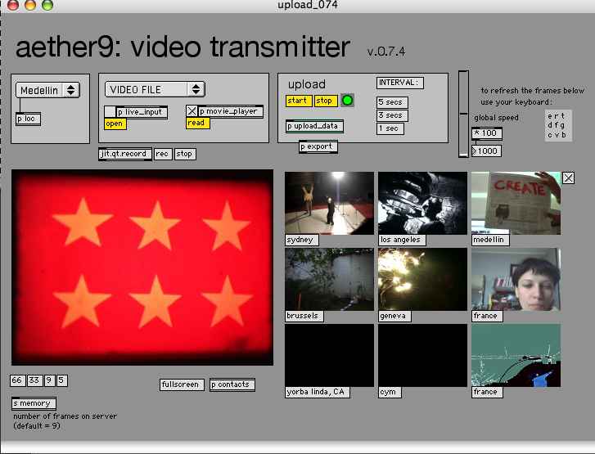Click the green upload status LED
Viewport: 595px width, 454px height.
[347, 101]
